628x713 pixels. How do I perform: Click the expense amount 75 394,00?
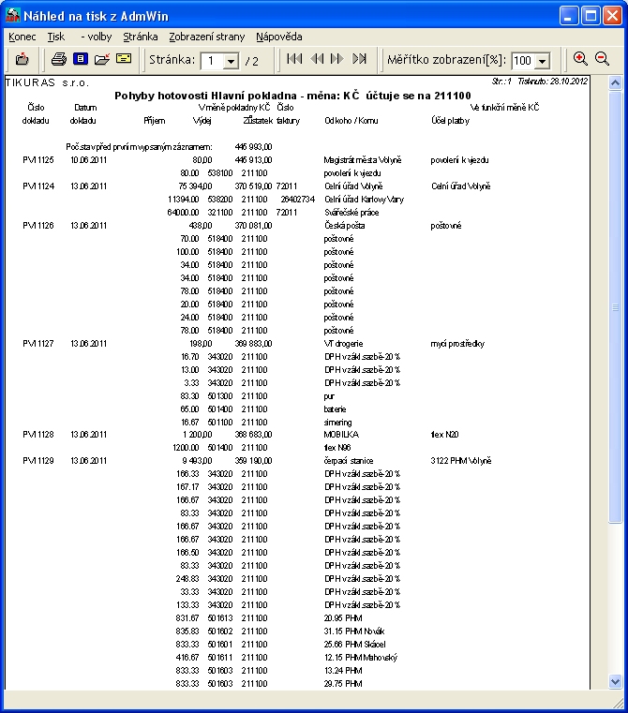[x=195, y=186]
